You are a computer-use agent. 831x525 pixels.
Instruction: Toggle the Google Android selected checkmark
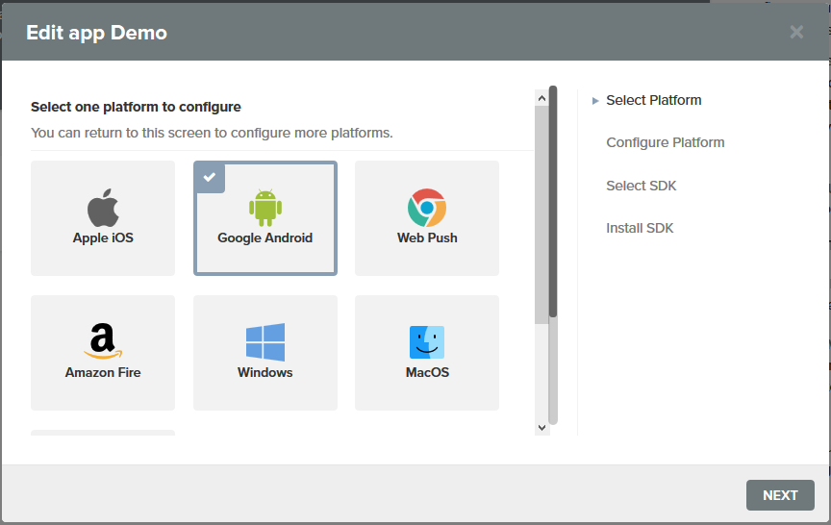(210, 177)
